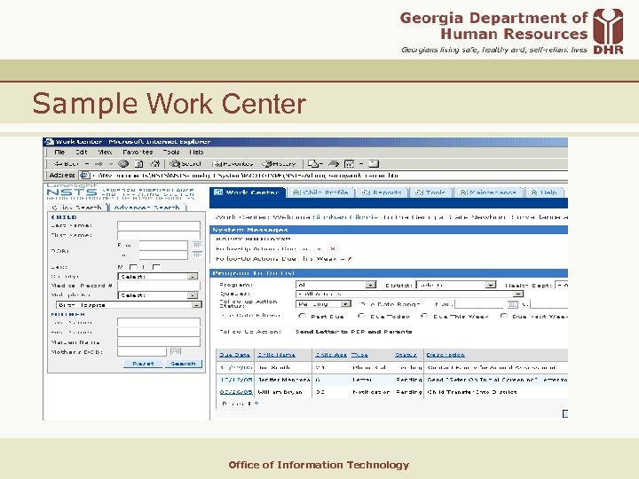Check the Sex F checkbox

point(156,267)
